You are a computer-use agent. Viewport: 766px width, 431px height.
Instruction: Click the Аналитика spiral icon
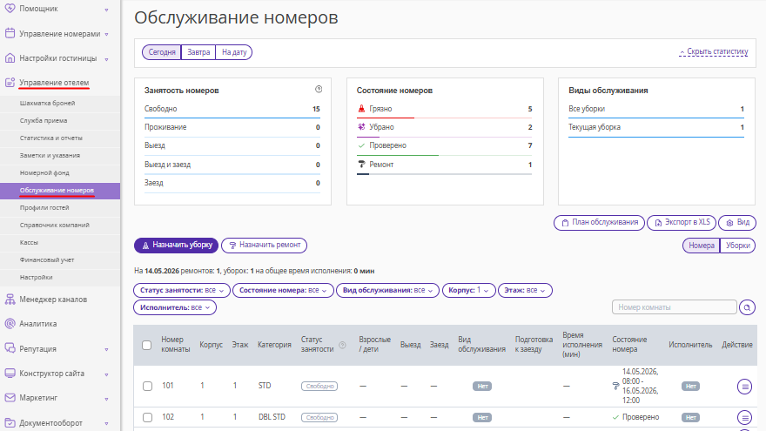pos(10,324)
